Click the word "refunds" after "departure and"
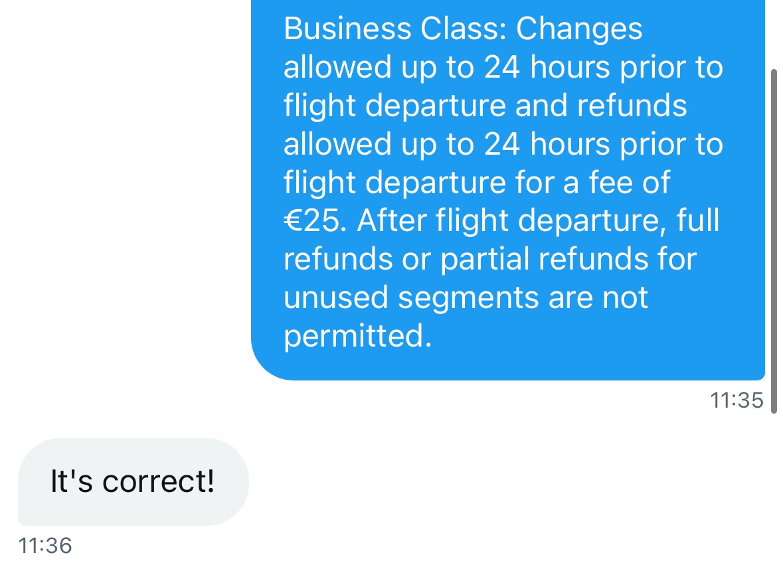Screen dimensions: 783x567 click(632, 106)
